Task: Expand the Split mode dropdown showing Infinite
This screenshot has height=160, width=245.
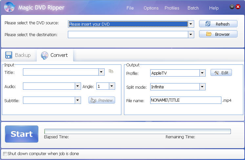Action: pyautogui.click(x=202, y=87)
